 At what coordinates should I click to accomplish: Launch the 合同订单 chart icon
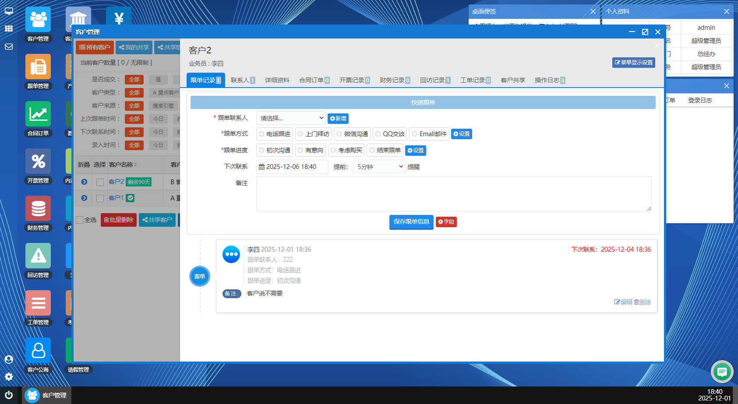(x=38, y=114)
